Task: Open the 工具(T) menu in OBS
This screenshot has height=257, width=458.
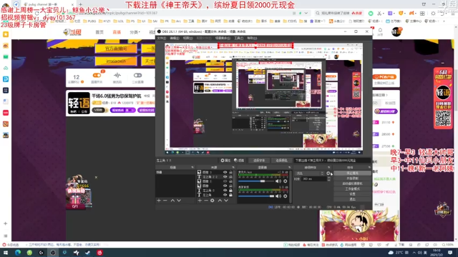Action: pos(238,38)
